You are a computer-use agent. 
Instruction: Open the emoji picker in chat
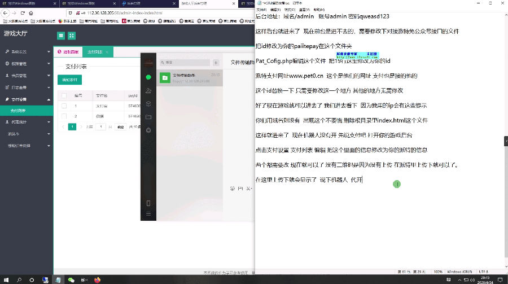coord(233,188)
